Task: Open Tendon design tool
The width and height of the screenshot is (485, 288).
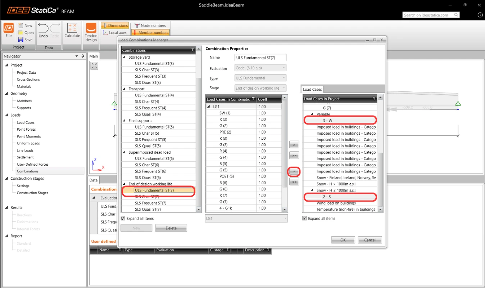Action: [x=91, y=32]
